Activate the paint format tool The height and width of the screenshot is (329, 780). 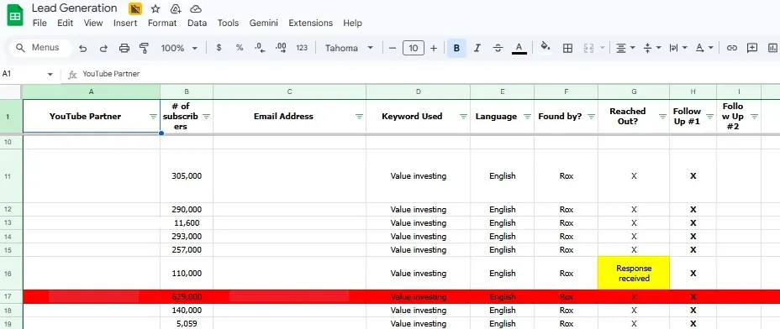145,48
